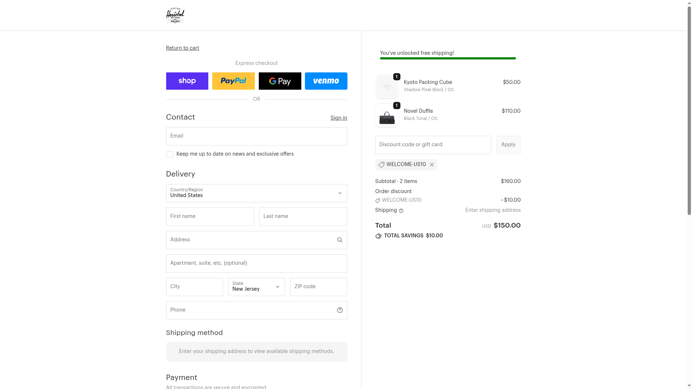
Task: Click shipping info question mark icon
Action: (x=401, y=211)
